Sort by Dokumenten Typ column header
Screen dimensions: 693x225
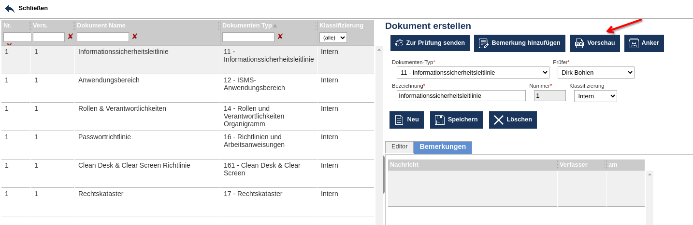click(247, 26)
